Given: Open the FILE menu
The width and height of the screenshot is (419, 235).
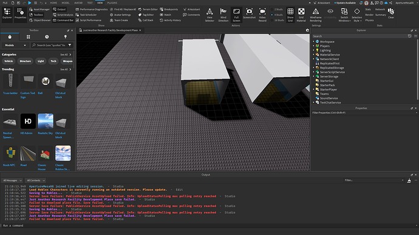Looking at the screenshot, I should click(x=5, y=2).
